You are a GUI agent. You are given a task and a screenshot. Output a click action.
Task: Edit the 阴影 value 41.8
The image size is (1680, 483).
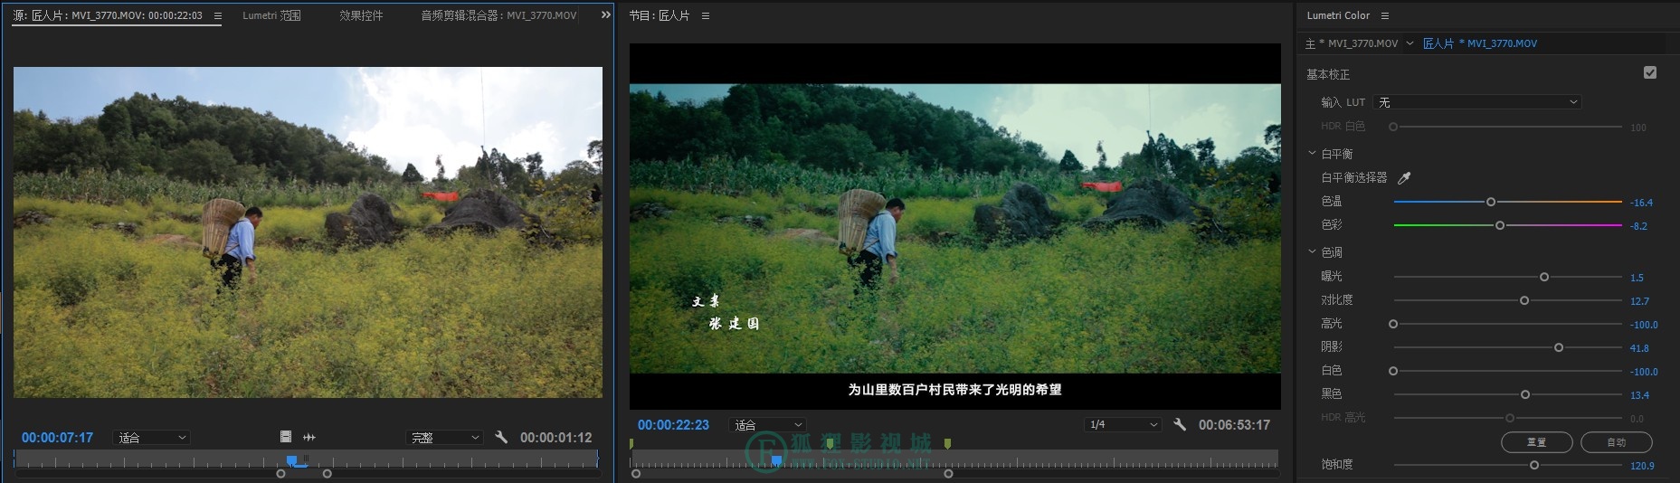1639,348
